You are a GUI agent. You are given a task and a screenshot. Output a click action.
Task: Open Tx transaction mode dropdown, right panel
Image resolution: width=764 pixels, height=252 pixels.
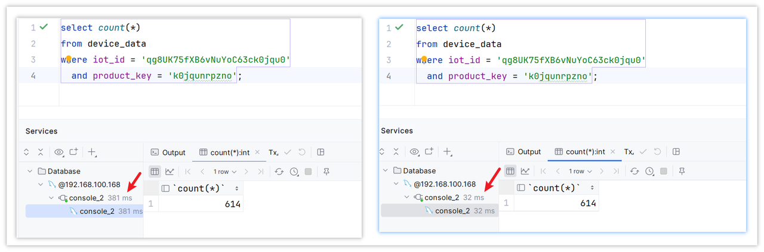630,152
